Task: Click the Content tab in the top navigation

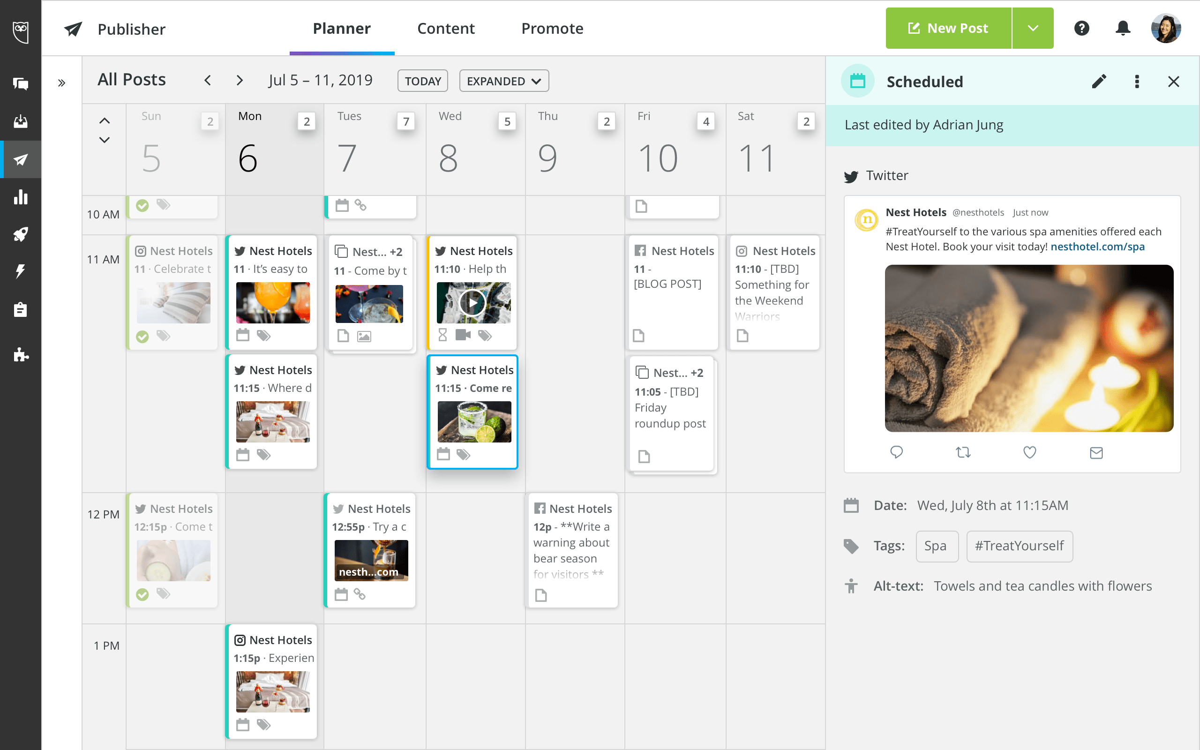Action: 445,28
